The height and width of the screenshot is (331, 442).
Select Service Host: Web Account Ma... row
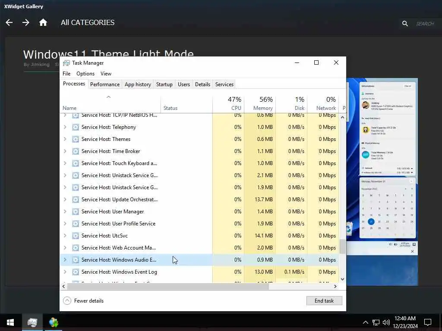199,248
